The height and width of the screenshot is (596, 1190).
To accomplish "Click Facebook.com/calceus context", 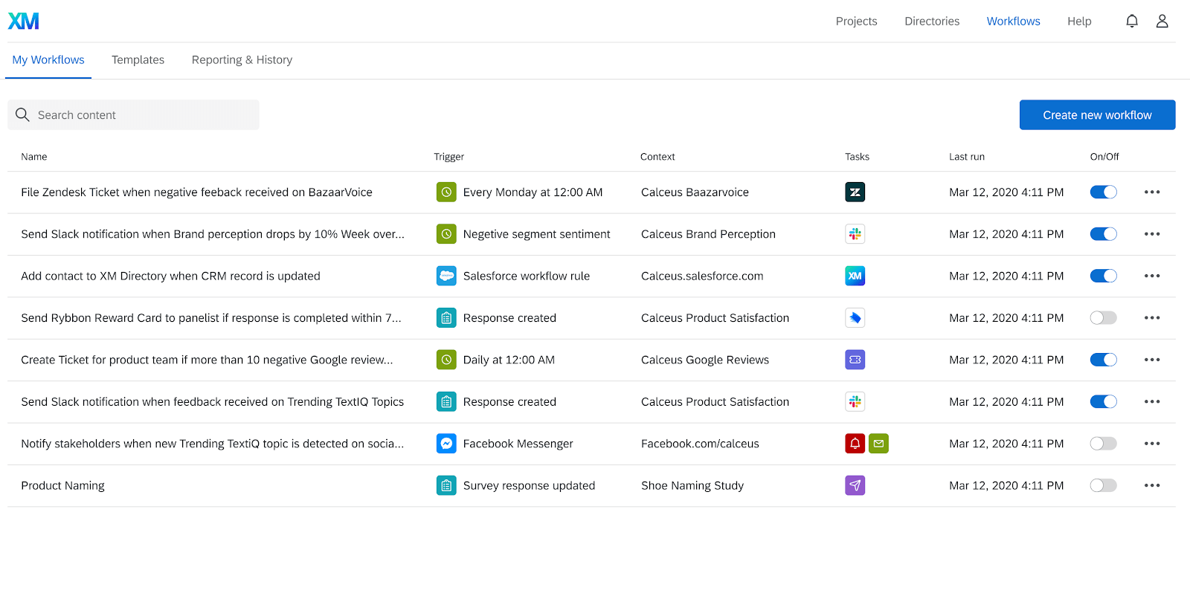I will [700, 444].
